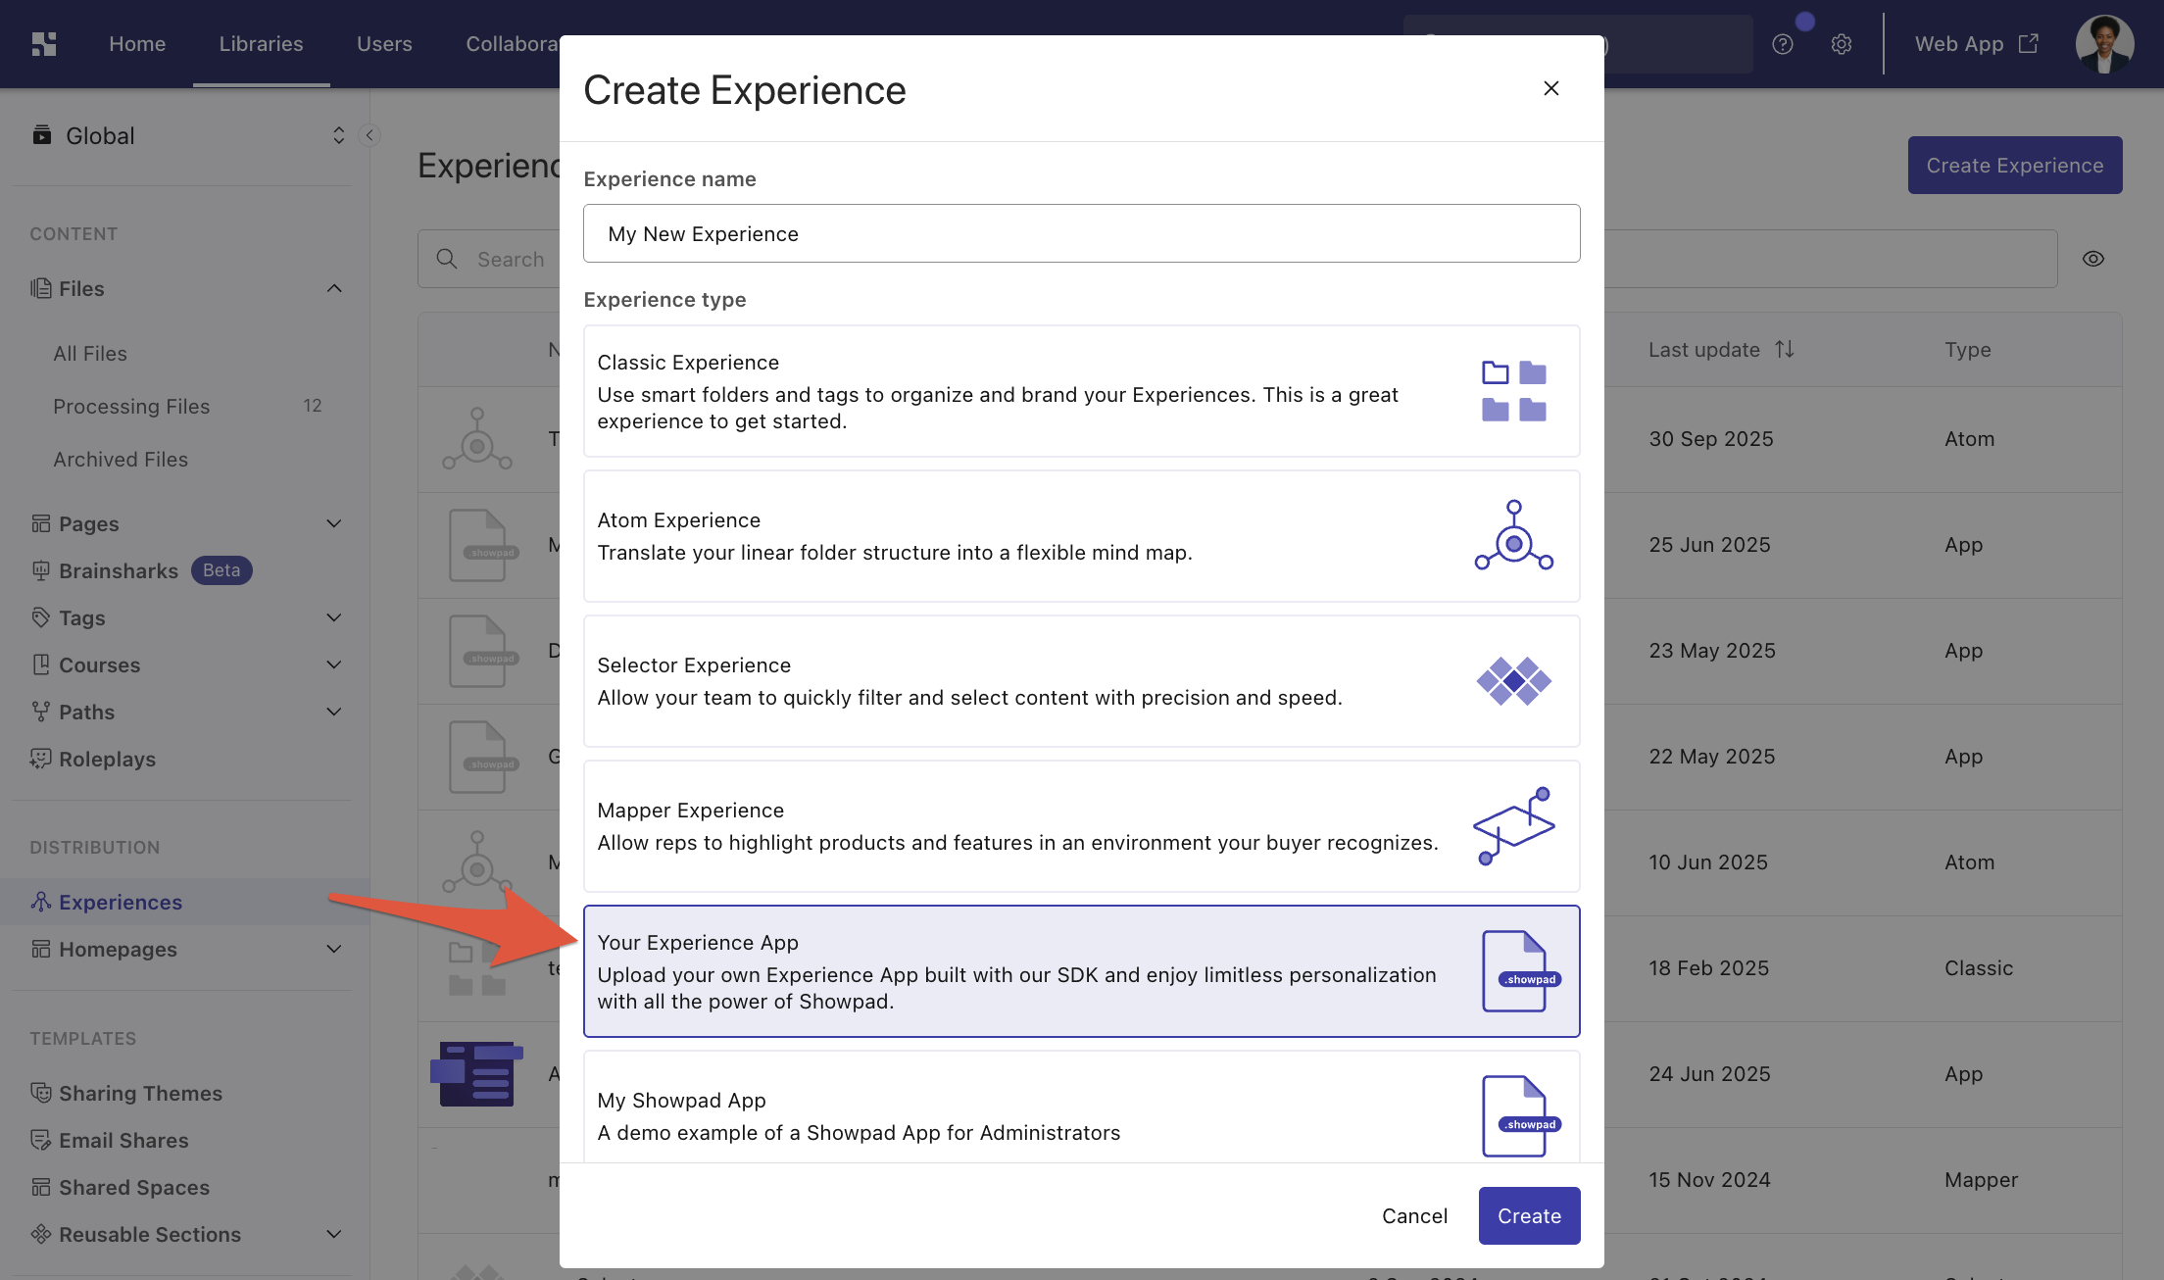Screen dimensions: 2164x1280
Task: Open the Global library switcher dropdown
Action: point(338,135)
